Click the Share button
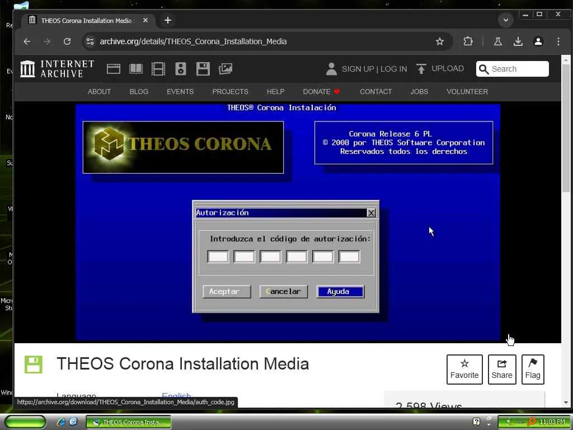Viewport: 573px width, 430px height. pos(502,370)
